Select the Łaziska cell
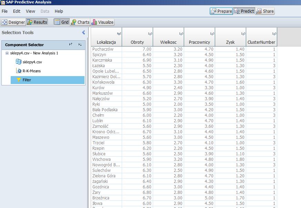301x208 pixels. [106, 65]
